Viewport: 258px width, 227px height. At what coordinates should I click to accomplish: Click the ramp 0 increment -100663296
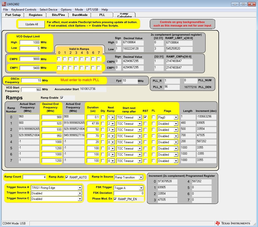click(x=207, y=117)
